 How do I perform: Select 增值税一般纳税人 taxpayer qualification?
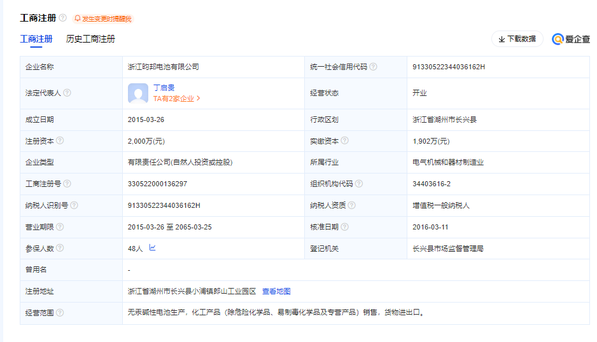(x=441, y=206)
